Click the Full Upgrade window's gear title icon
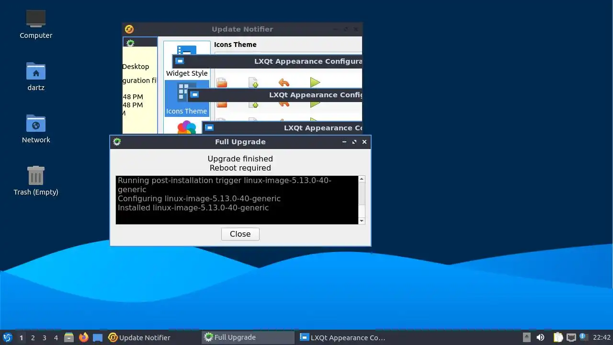 117,142
